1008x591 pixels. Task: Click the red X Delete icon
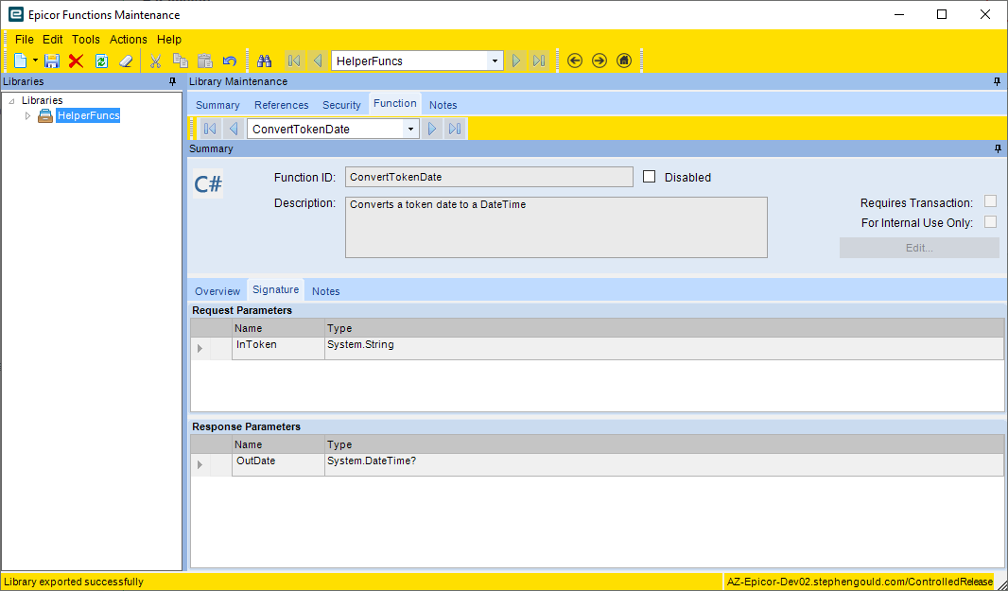(x=76, y=61)
